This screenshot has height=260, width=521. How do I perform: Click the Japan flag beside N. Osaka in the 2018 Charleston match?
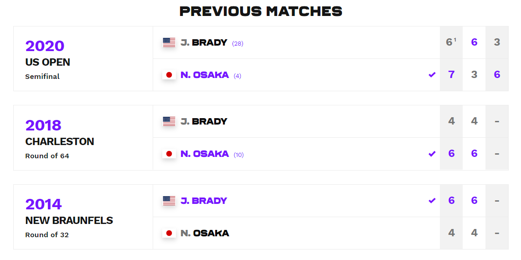coord(169,154)
